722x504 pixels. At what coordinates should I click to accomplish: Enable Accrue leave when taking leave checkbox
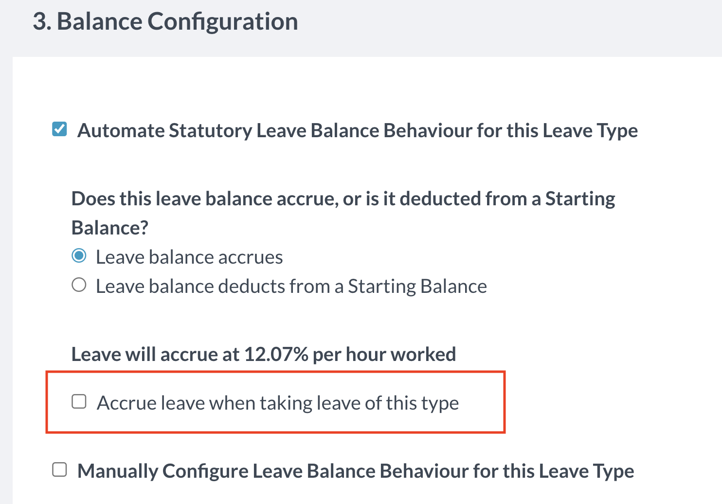coord(79,402)
